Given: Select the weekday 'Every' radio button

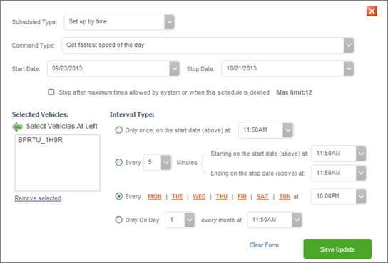Looking at the screenshot, I should click(x=119, y=196).
